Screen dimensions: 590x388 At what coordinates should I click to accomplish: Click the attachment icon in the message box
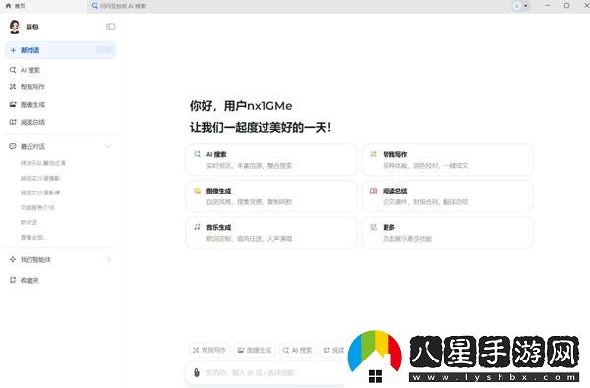click(196, 372)
